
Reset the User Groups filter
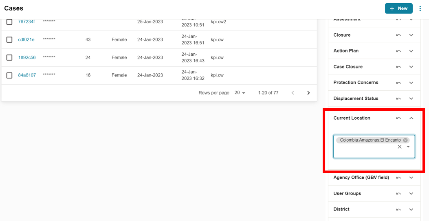tap(398, 193)
